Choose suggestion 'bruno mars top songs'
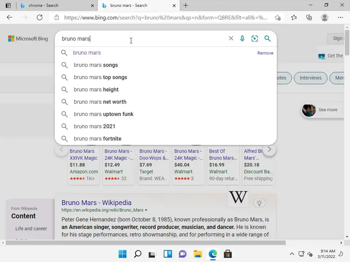Viewport: 350px width, 262px height. tap(166, 77)
